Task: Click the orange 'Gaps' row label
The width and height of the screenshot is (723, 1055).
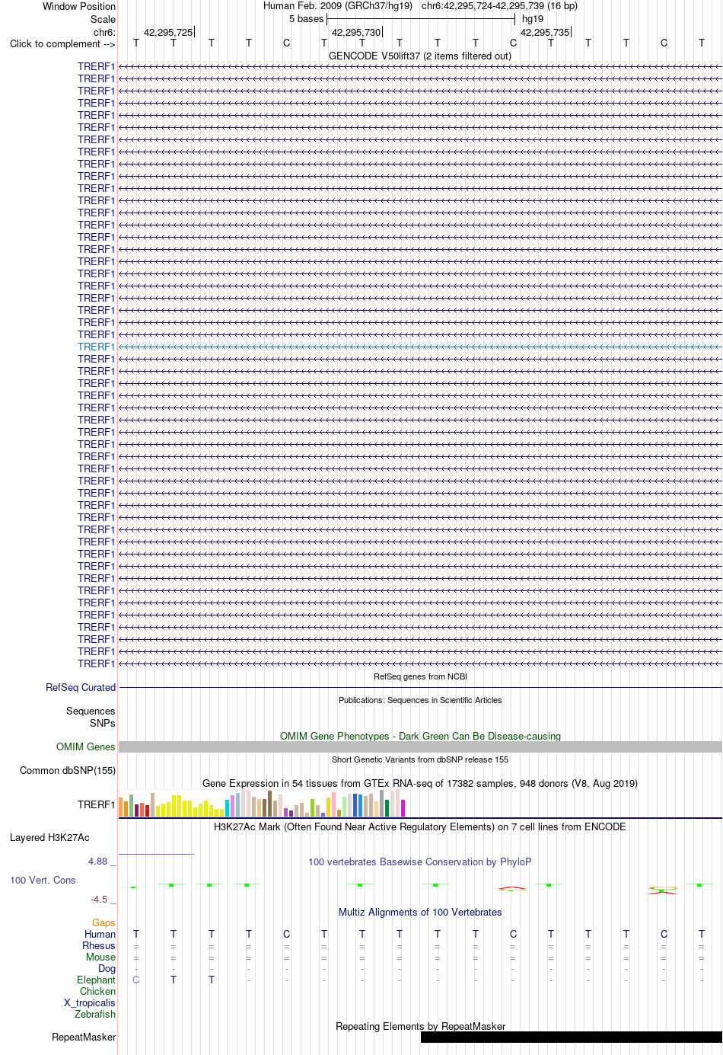Action: tap(104, 922)
